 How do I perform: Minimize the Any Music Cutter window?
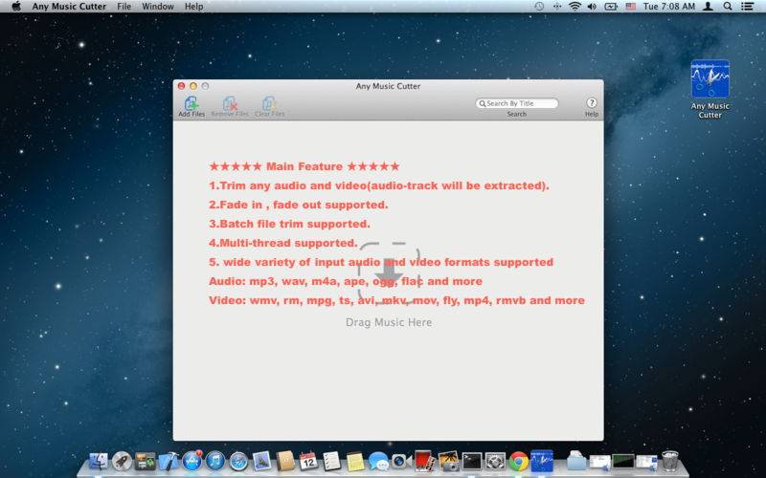pyautogui.click(x=193, y=86)
